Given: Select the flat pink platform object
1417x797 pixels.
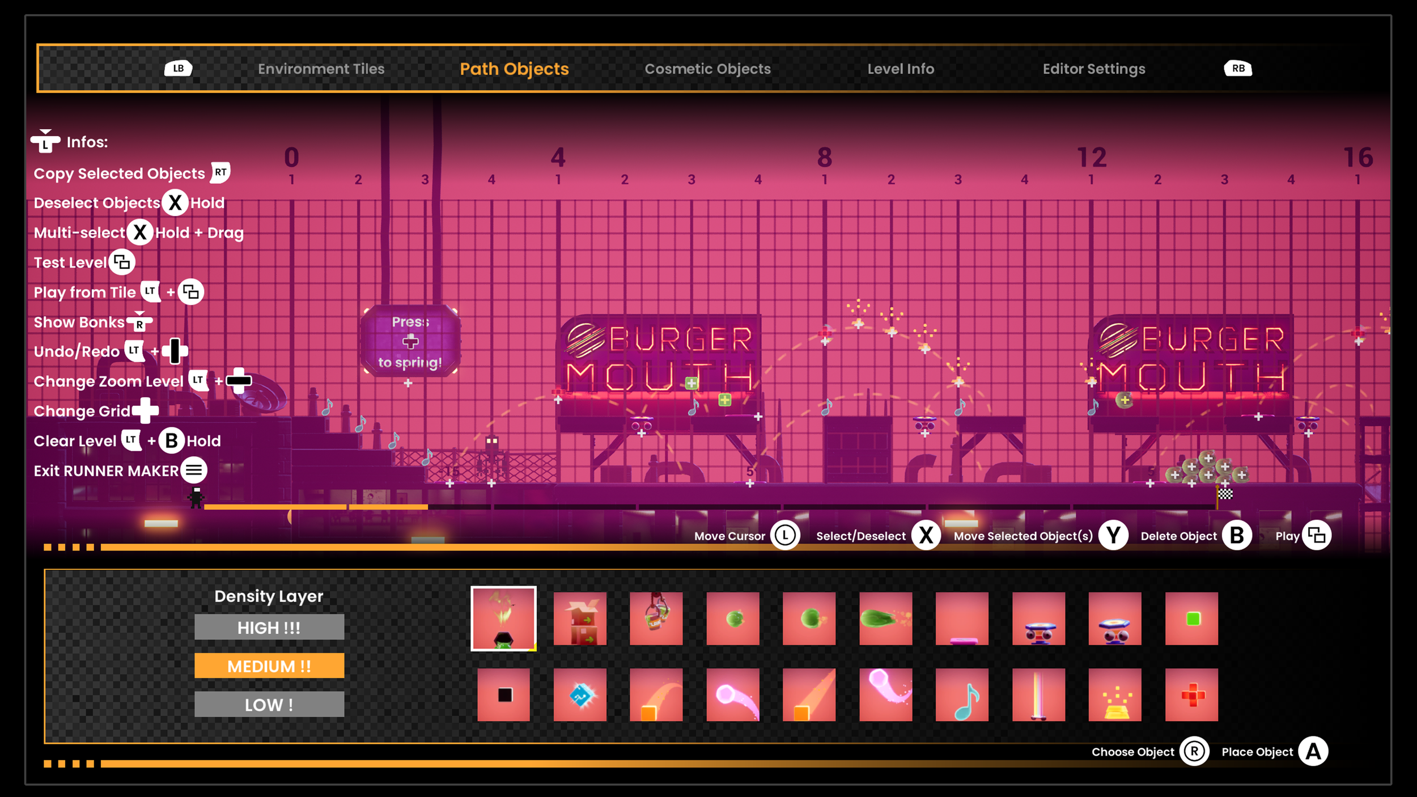Looking at the screenshot, I should pyautogui.click(x=962, y=618).
